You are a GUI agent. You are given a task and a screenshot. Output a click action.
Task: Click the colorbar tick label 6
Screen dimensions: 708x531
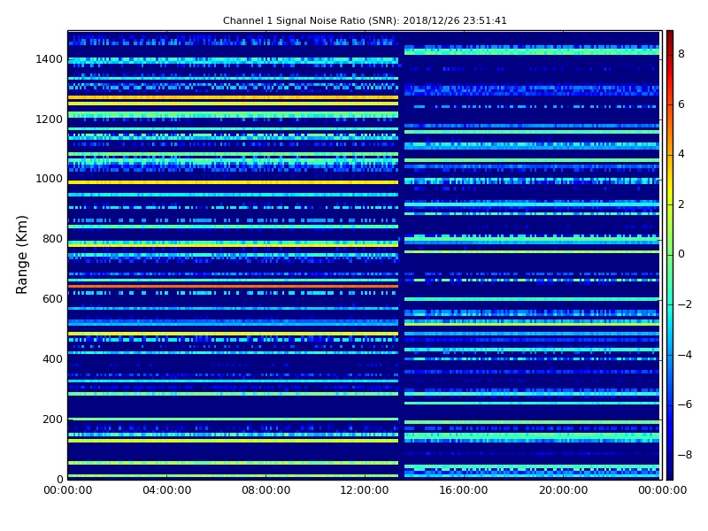(681, 104)
